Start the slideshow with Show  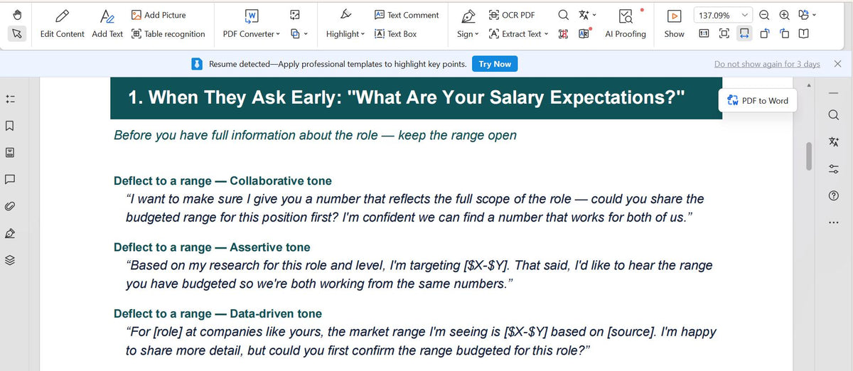(x=675, y=23)
